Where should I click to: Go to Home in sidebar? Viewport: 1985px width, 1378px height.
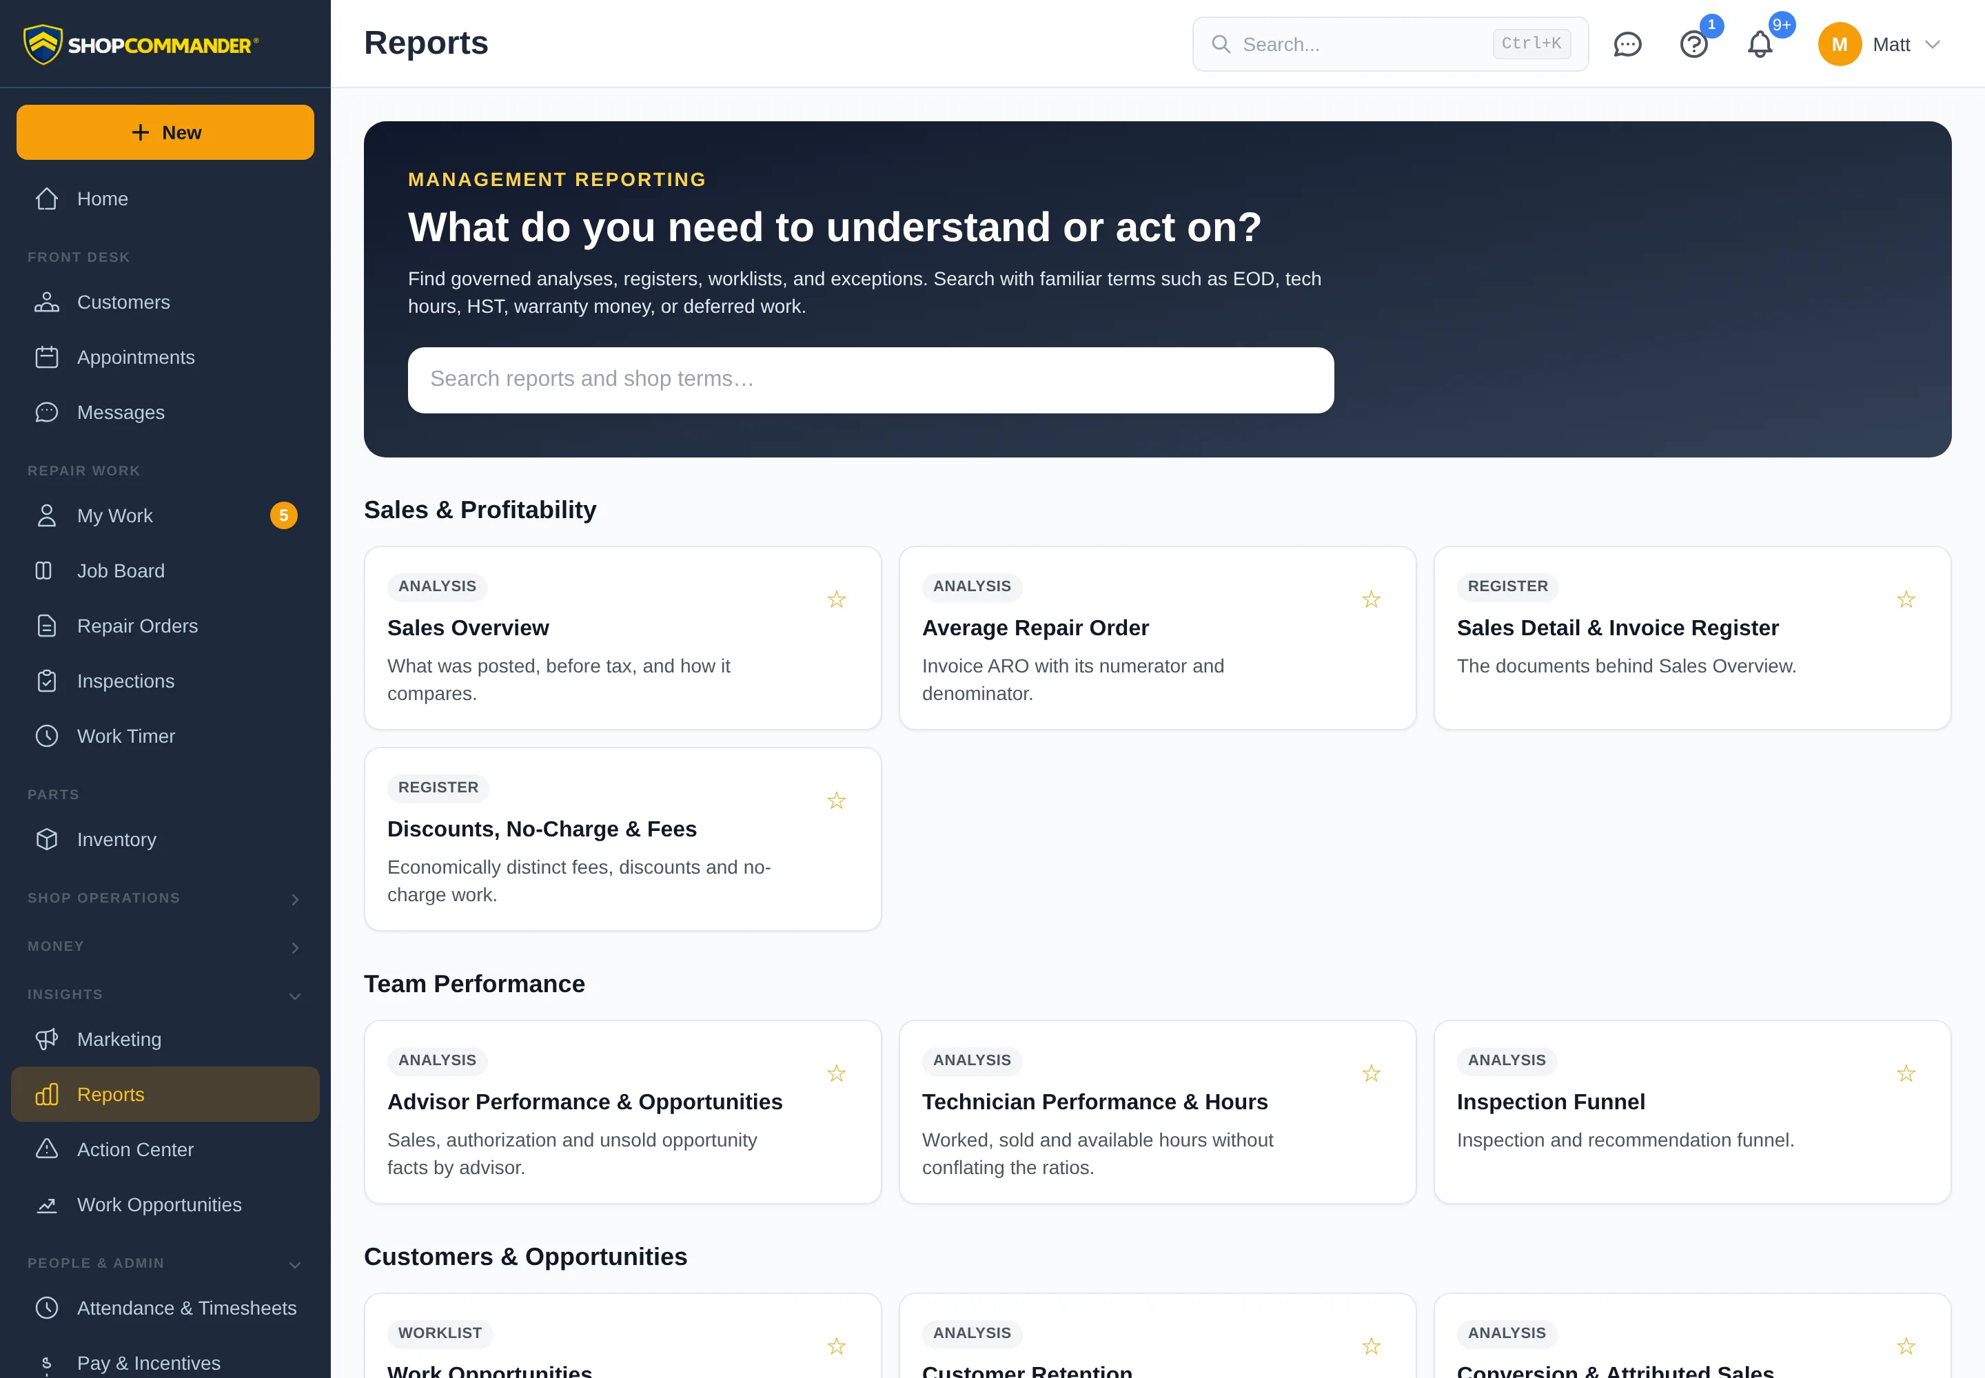point(165,198)
